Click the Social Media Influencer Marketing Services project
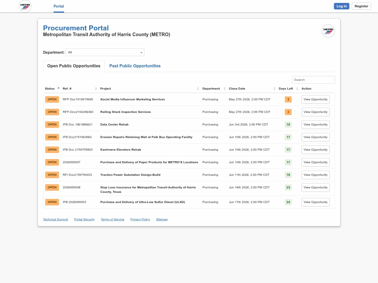The image size is (378, 283). tap(133, 100)
